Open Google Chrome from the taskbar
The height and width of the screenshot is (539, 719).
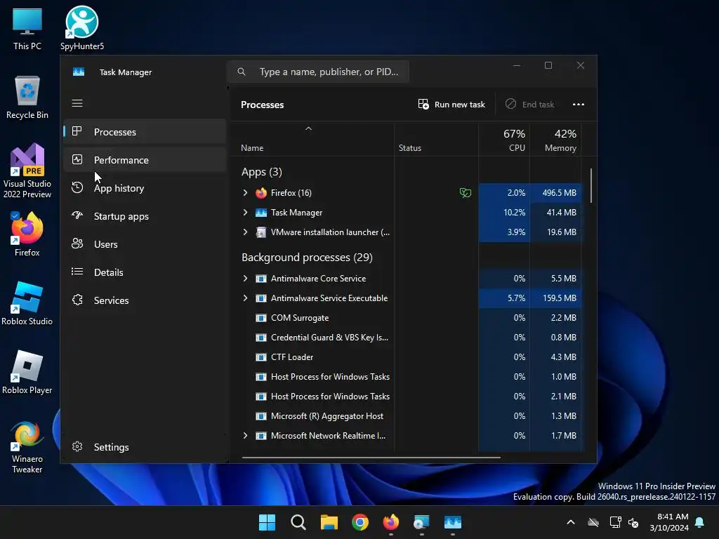coord(360,522)
